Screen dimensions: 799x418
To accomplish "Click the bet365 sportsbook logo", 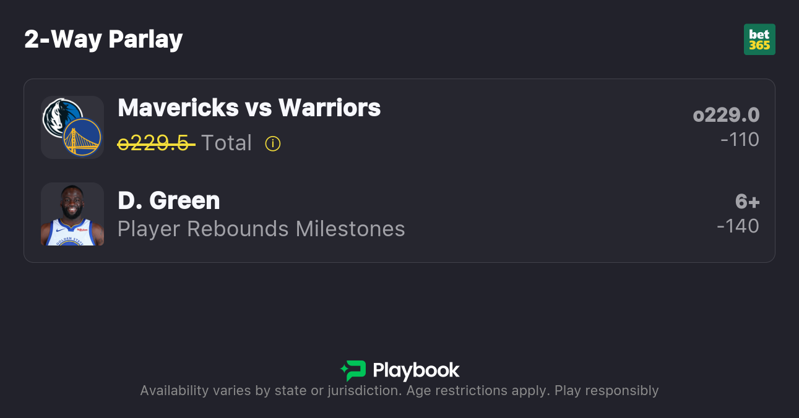I will point(759,40).
